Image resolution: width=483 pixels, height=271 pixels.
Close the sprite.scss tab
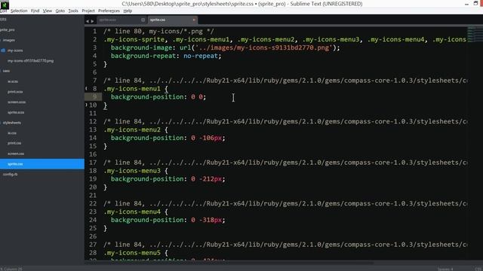(143, 20)
